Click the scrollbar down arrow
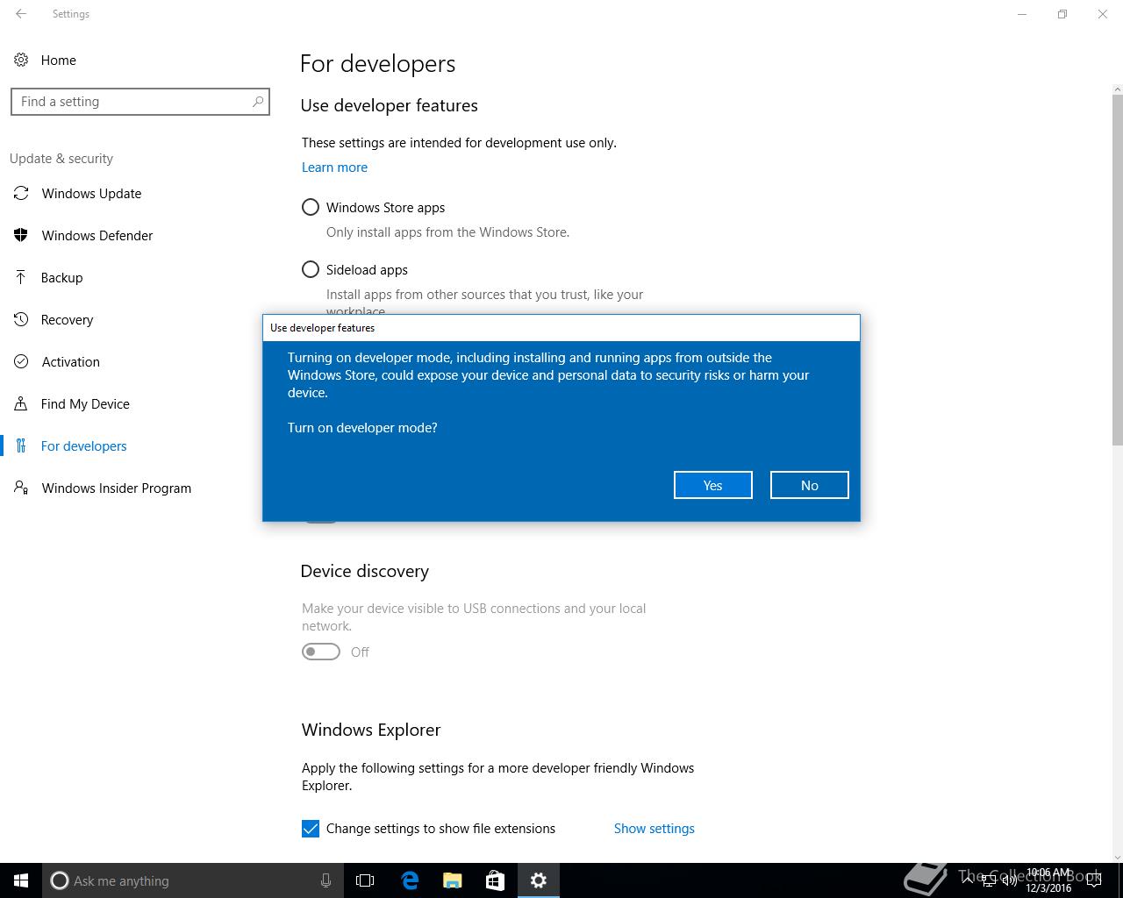Viewport: 1123px width, 898px height. click(x=1117, y=857)
